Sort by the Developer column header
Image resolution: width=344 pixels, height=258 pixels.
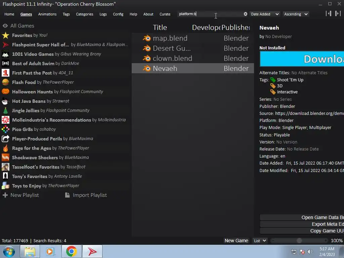(206, 28)
